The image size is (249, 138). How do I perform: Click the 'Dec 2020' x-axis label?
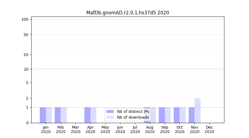209,129
